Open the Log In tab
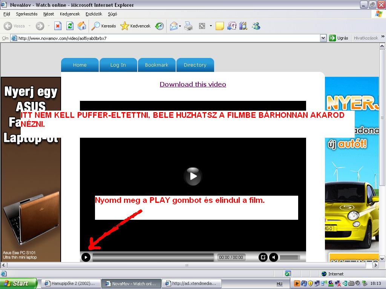Image resolution: width=386 pixels, height=289 pixels. coord(118,65)
